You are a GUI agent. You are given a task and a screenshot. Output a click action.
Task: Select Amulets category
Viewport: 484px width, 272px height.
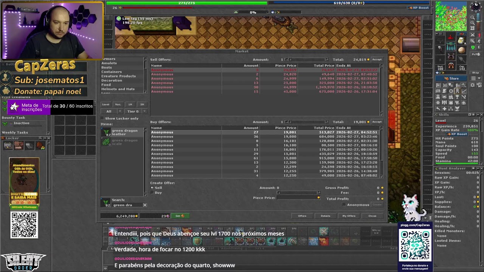tap(109, 63)
